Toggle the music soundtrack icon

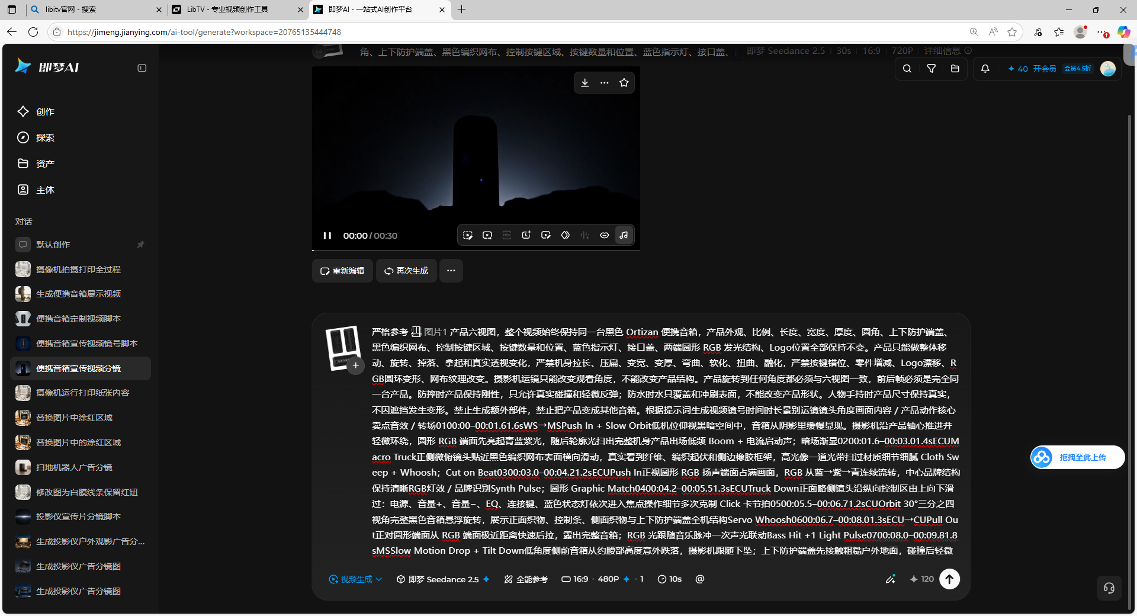tap(624, 235)
